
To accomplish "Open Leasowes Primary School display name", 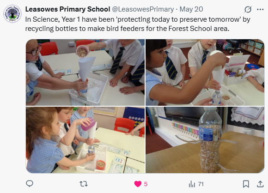I will (x=67, y=9).
